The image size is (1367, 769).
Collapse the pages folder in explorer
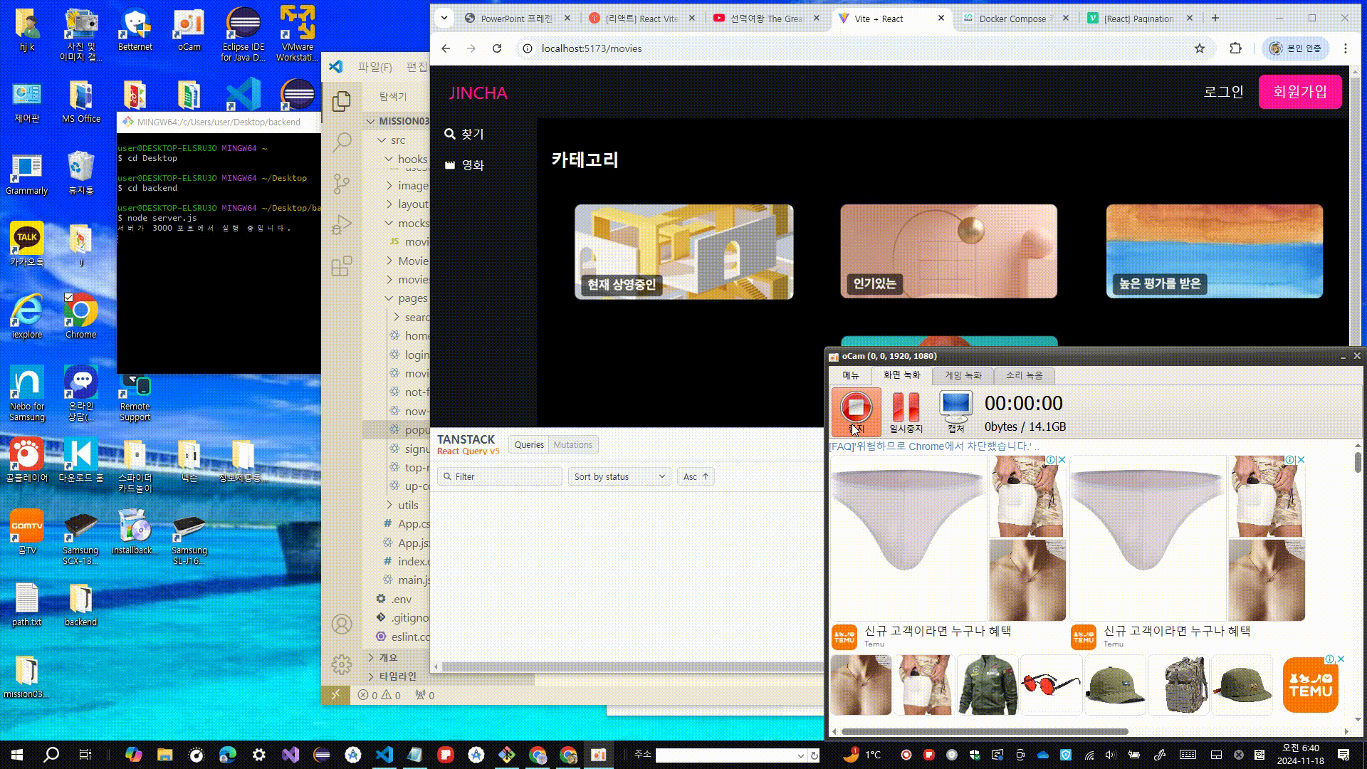(x=406, y=298)
